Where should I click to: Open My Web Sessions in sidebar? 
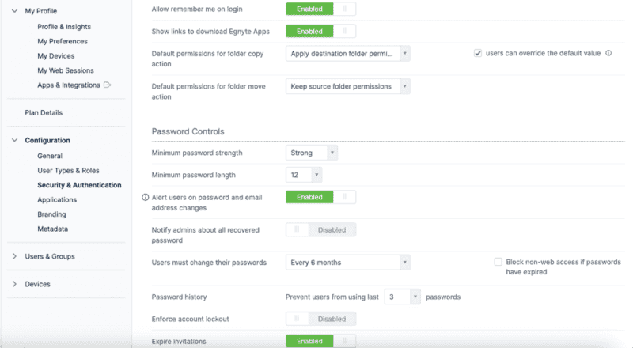point(65,70)
